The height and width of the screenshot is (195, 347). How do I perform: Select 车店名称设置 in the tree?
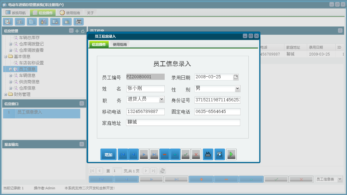click(31, 63)
